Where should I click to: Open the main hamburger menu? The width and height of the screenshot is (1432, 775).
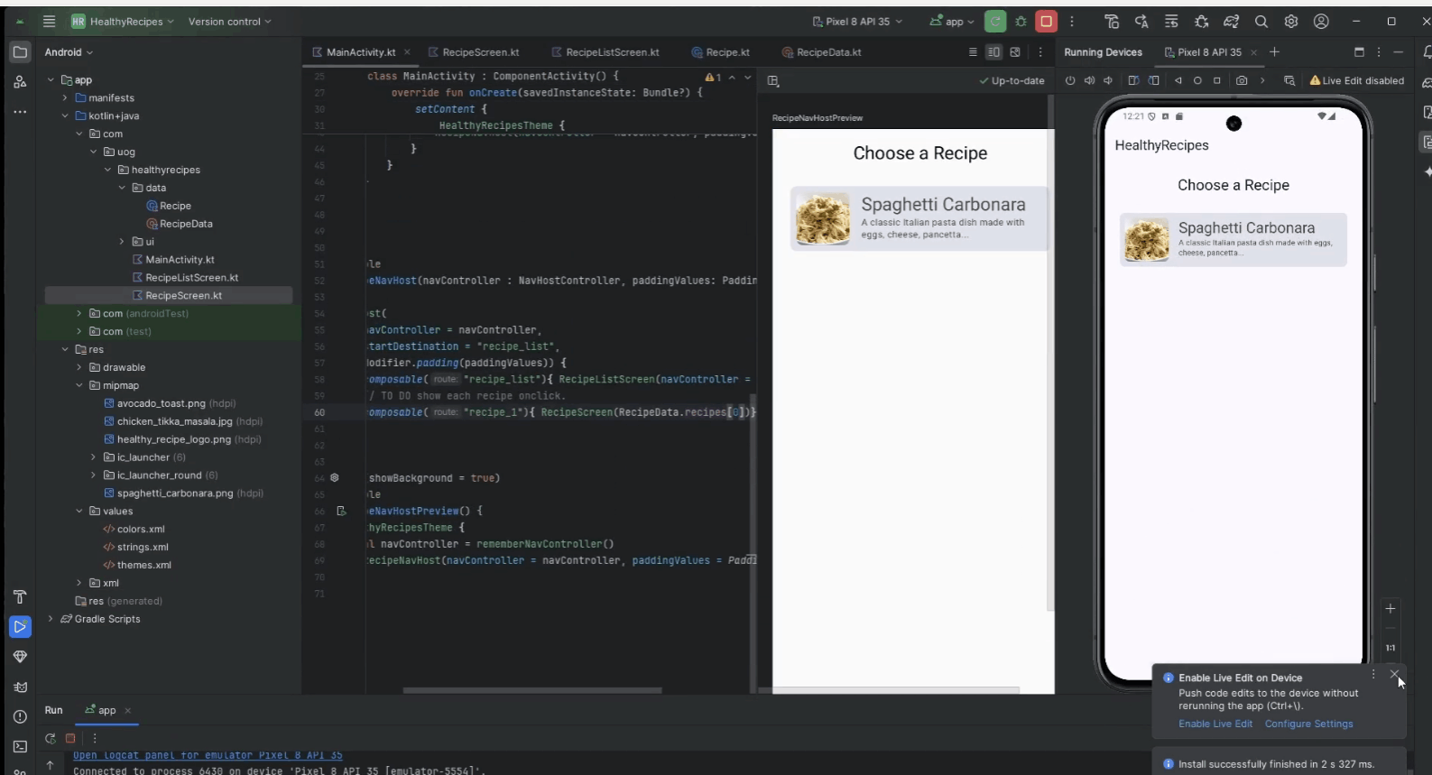point(49,22)
